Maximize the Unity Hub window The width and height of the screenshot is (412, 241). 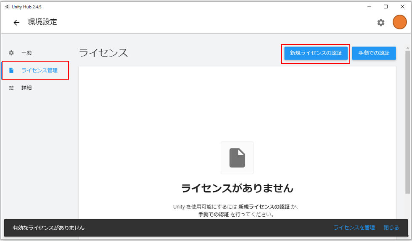click(386, 7)
